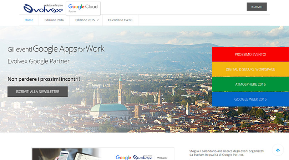
Task: Click the text Non perdere i prossimi incontri!
Action: 44,79
